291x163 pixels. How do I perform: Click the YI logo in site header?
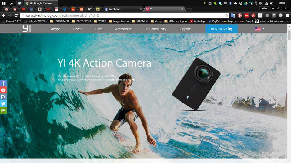coord(26,29)
